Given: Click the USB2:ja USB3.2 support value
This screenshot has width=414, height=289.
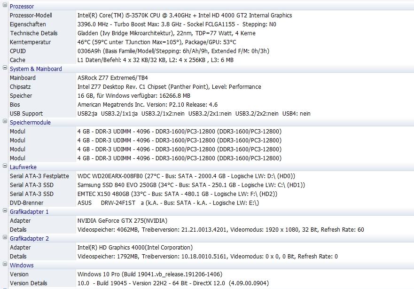Looking at the screenshot, I should pyautogui.click(x=194, y=114).
